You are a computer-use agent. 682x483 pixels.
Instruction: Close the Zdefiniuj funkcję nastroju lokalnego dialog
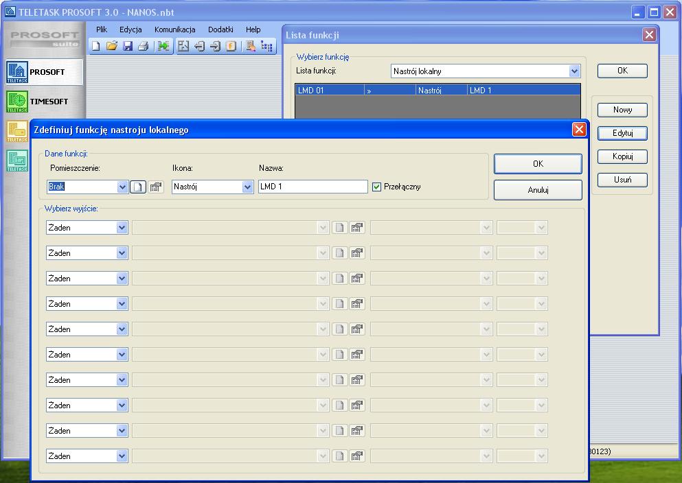click(x=579, y=130)
